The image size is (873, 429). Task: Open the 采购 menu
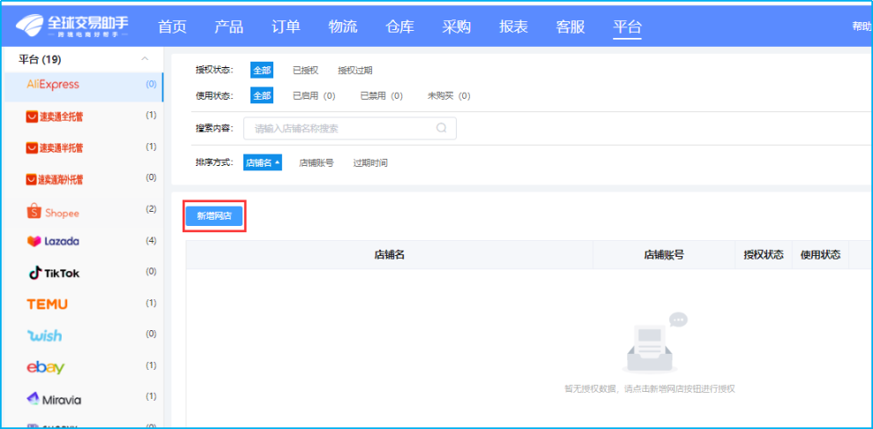[x=457, y=26]
